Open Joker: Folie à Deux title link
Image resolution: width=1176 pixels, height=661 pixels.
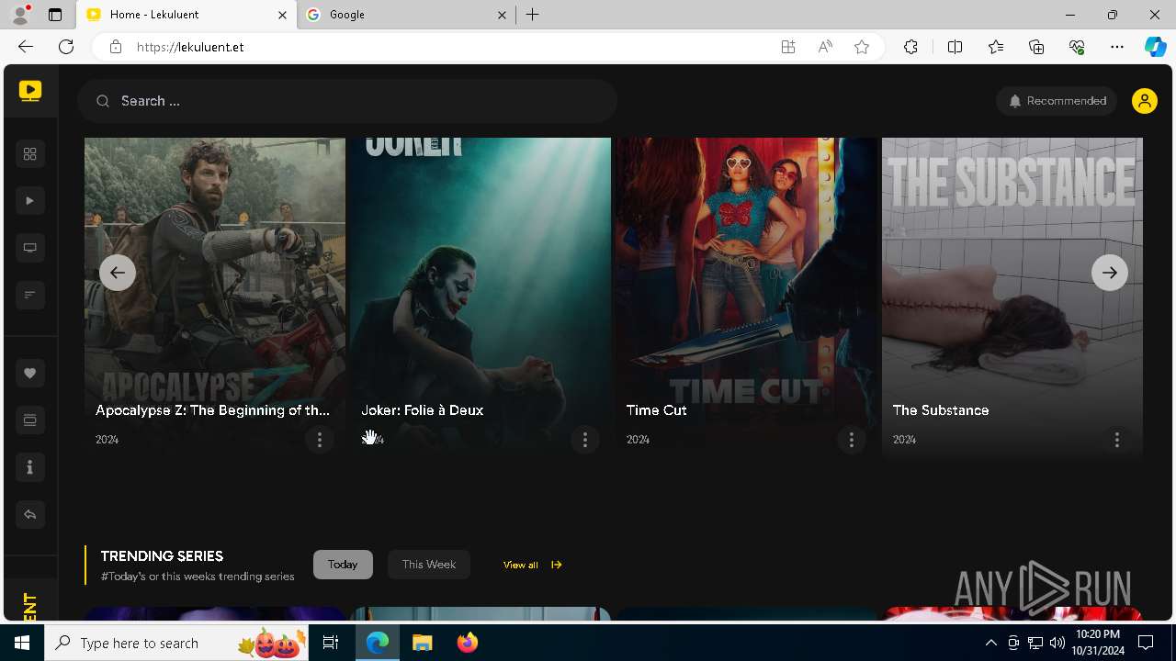pos(423,410)
